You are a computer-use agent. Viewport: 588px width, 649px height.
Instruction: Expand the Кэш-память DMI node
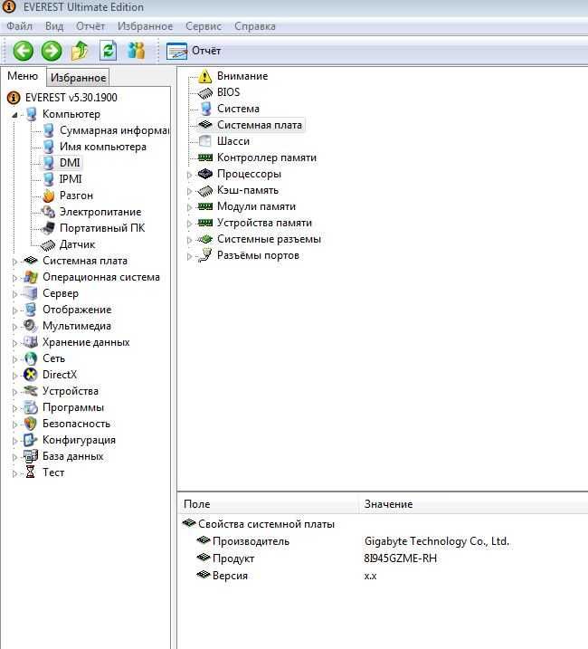coord(189,191)
